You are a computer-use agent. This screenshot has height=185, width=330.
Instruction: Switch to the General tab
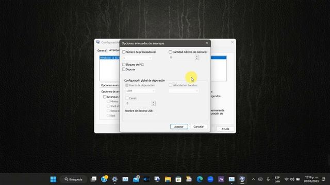point(102,50)
